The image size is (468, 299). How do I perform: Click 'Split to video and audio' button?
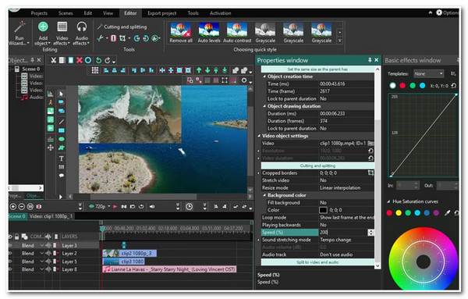coord(317,262)
